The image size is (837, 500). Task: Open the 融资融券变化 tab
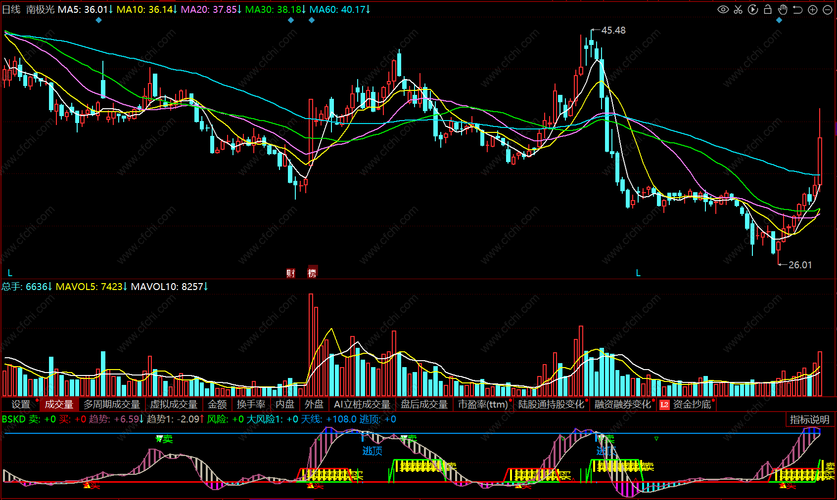coord(622,404)
